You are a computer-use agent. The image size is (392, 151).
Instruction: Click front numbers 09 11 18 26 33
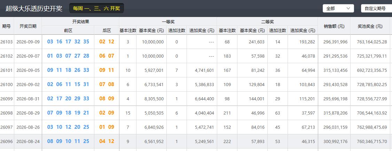pyautogui.click(x=68, y=70)
